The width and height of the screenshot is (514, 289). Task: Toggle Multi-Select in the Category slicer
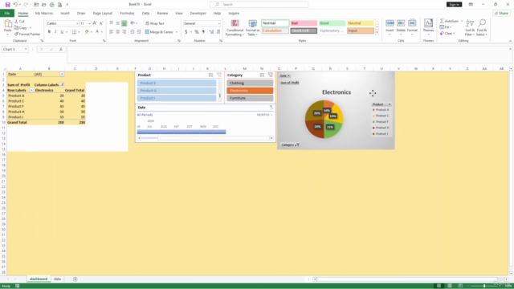[262, 75]
